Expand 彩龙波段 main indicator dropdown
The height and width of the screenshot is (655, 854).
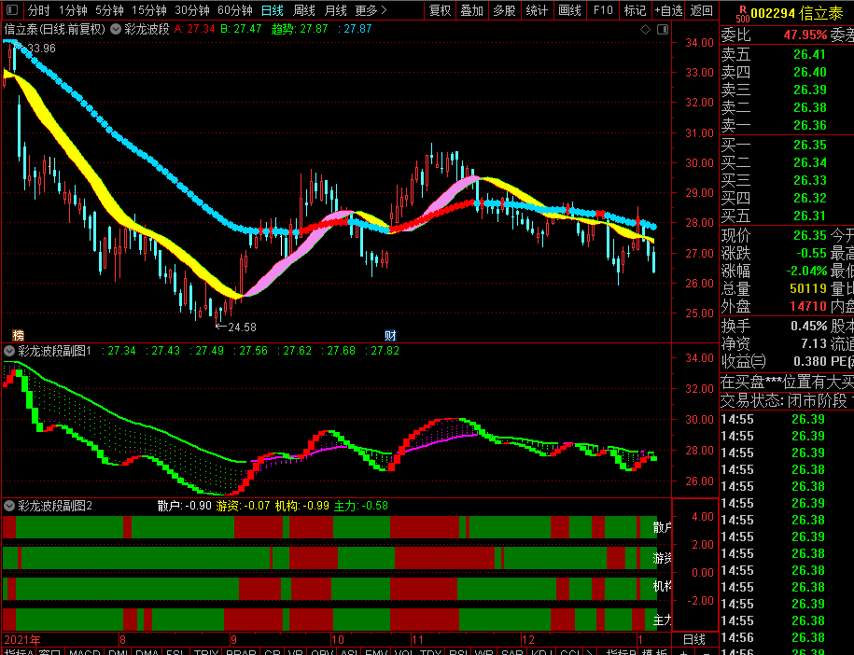[116, 29]
